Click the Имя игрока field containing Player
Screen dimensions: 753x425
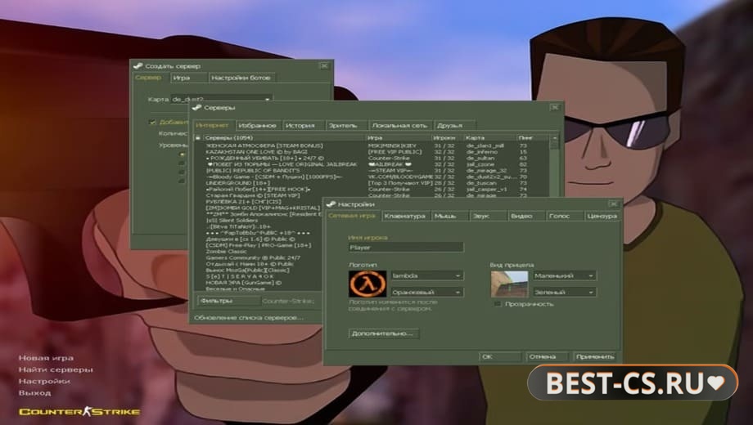pyautogui.click(x=406, y=248)
